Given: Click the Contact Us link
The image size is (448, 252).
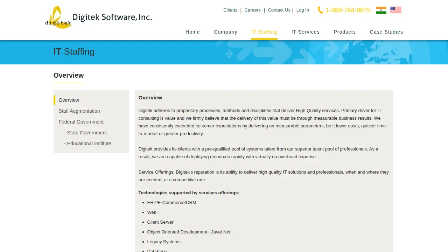Looking at the screenshot, I should (x=279, y=10).
